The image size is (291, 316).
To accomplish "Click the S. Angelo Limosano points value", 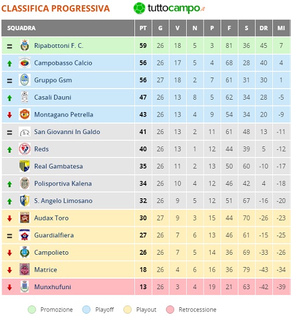I will coord(143,201).
